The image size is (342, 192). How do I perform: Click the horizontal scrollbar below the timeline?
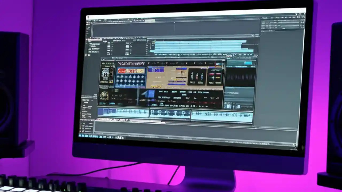[x=174, y=123]
